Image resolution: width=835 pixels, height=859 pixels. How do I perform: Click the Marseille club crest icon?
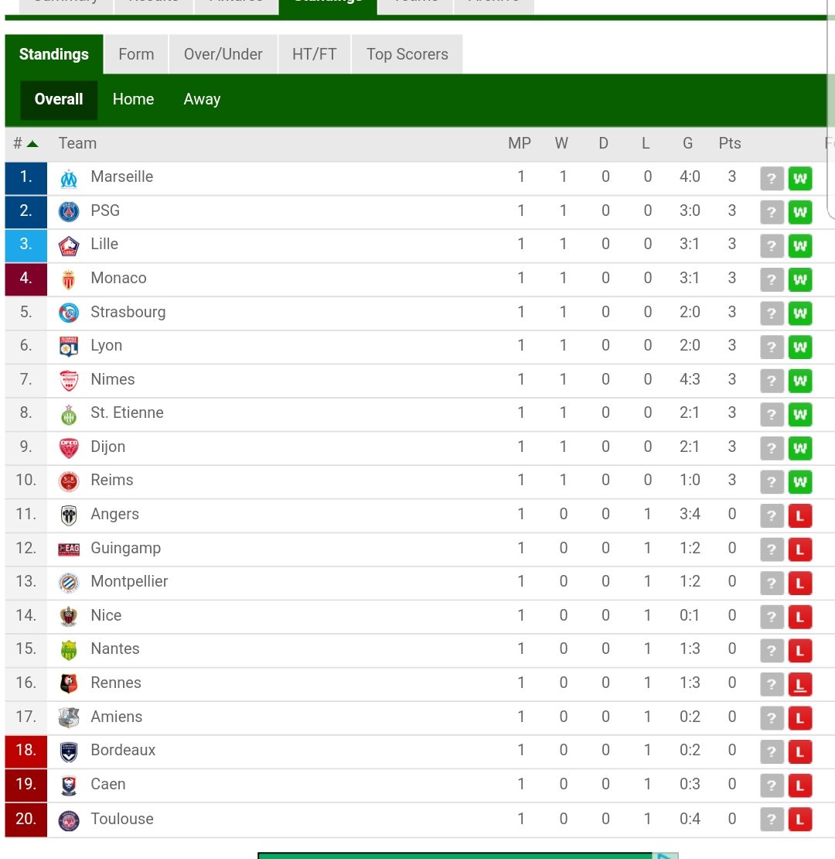[69, 178]
